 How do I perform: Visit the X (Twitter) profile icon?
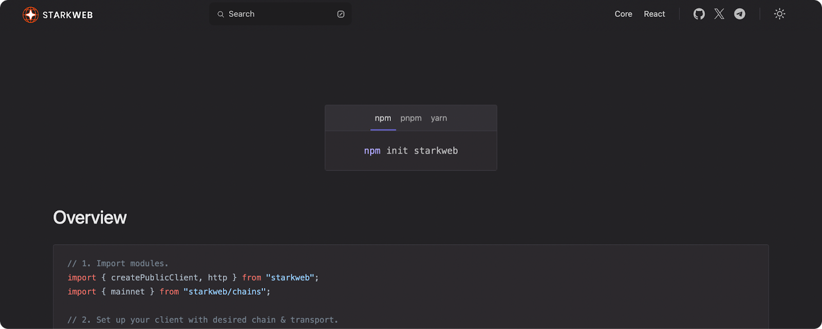pyautogui.click(x=719, y=14)
